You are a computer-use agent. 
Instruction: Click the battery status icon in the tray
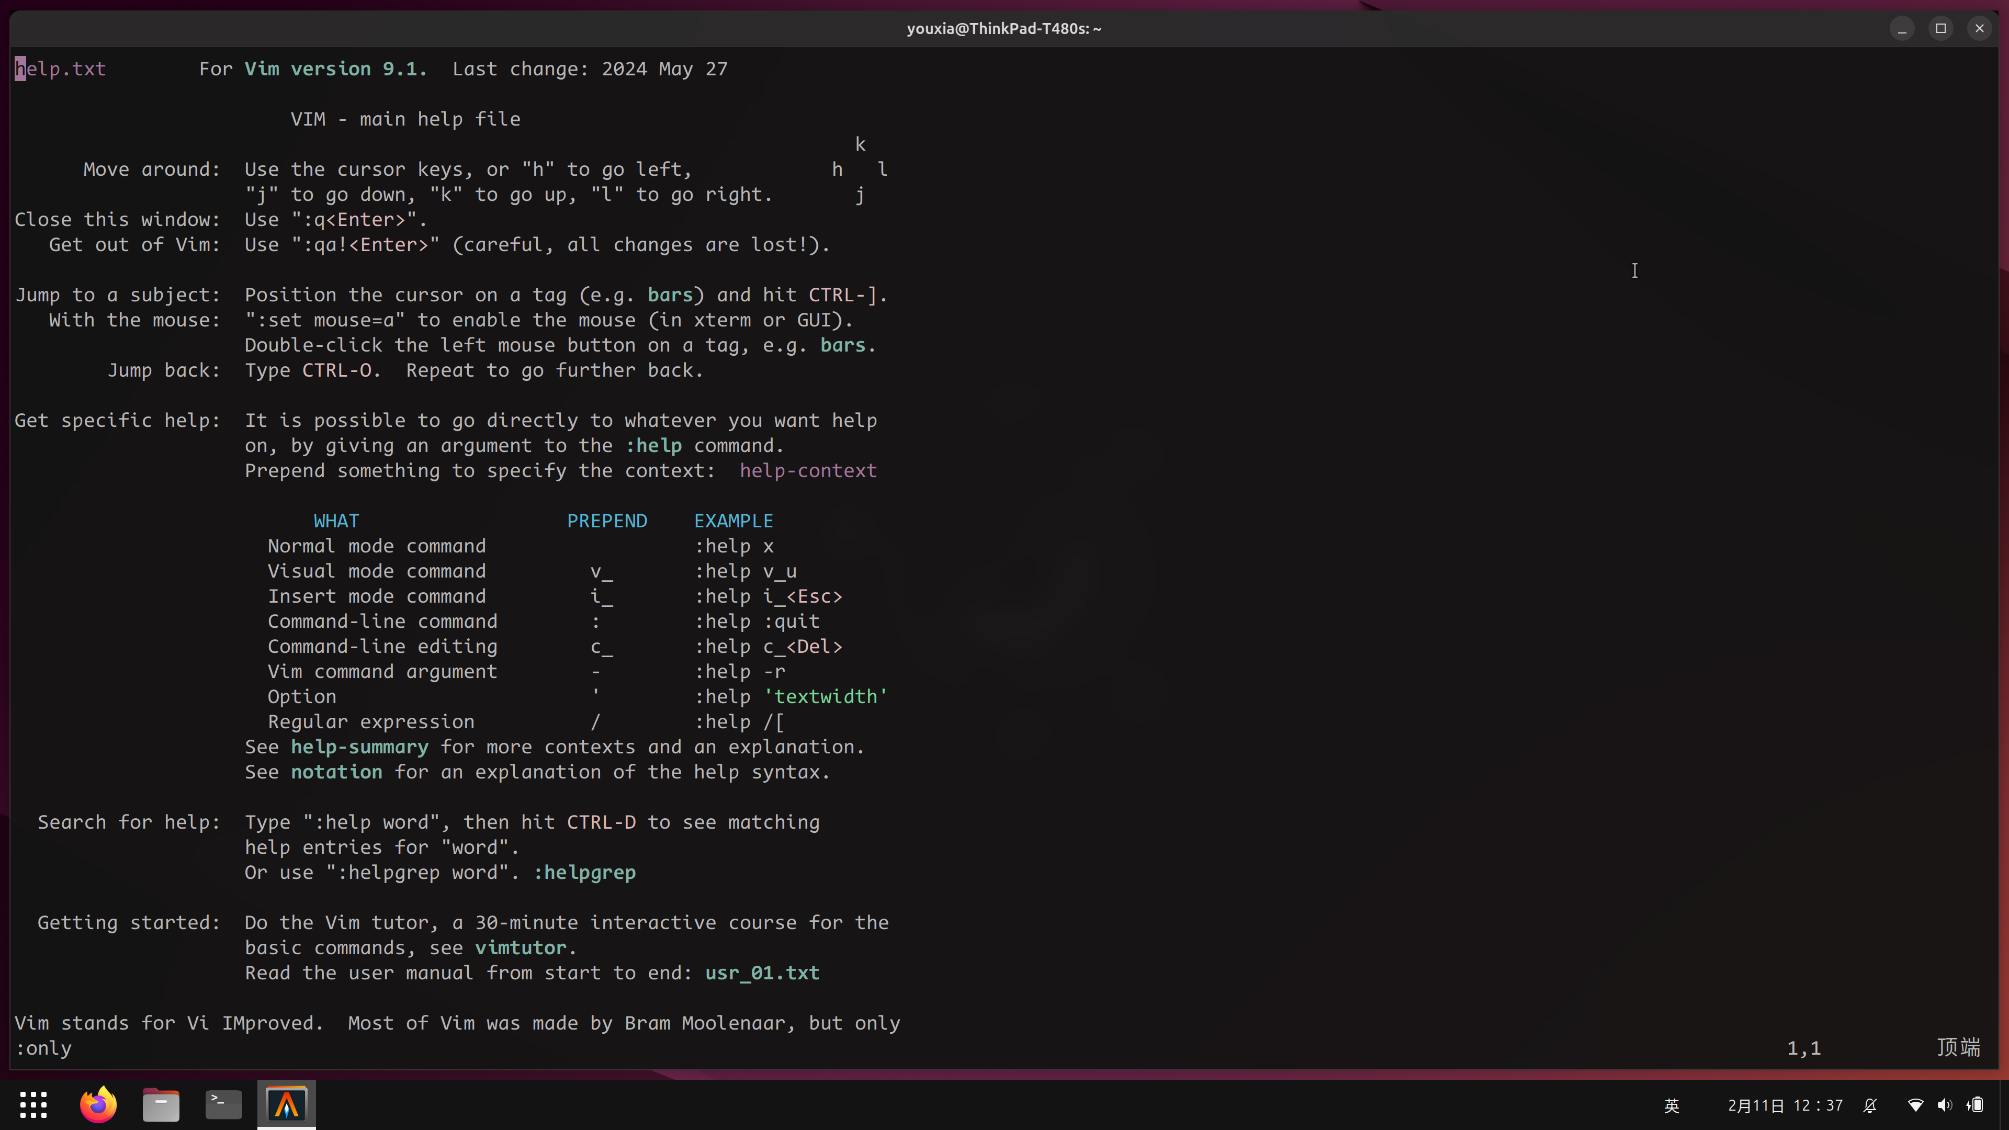click(1976, 1105)
